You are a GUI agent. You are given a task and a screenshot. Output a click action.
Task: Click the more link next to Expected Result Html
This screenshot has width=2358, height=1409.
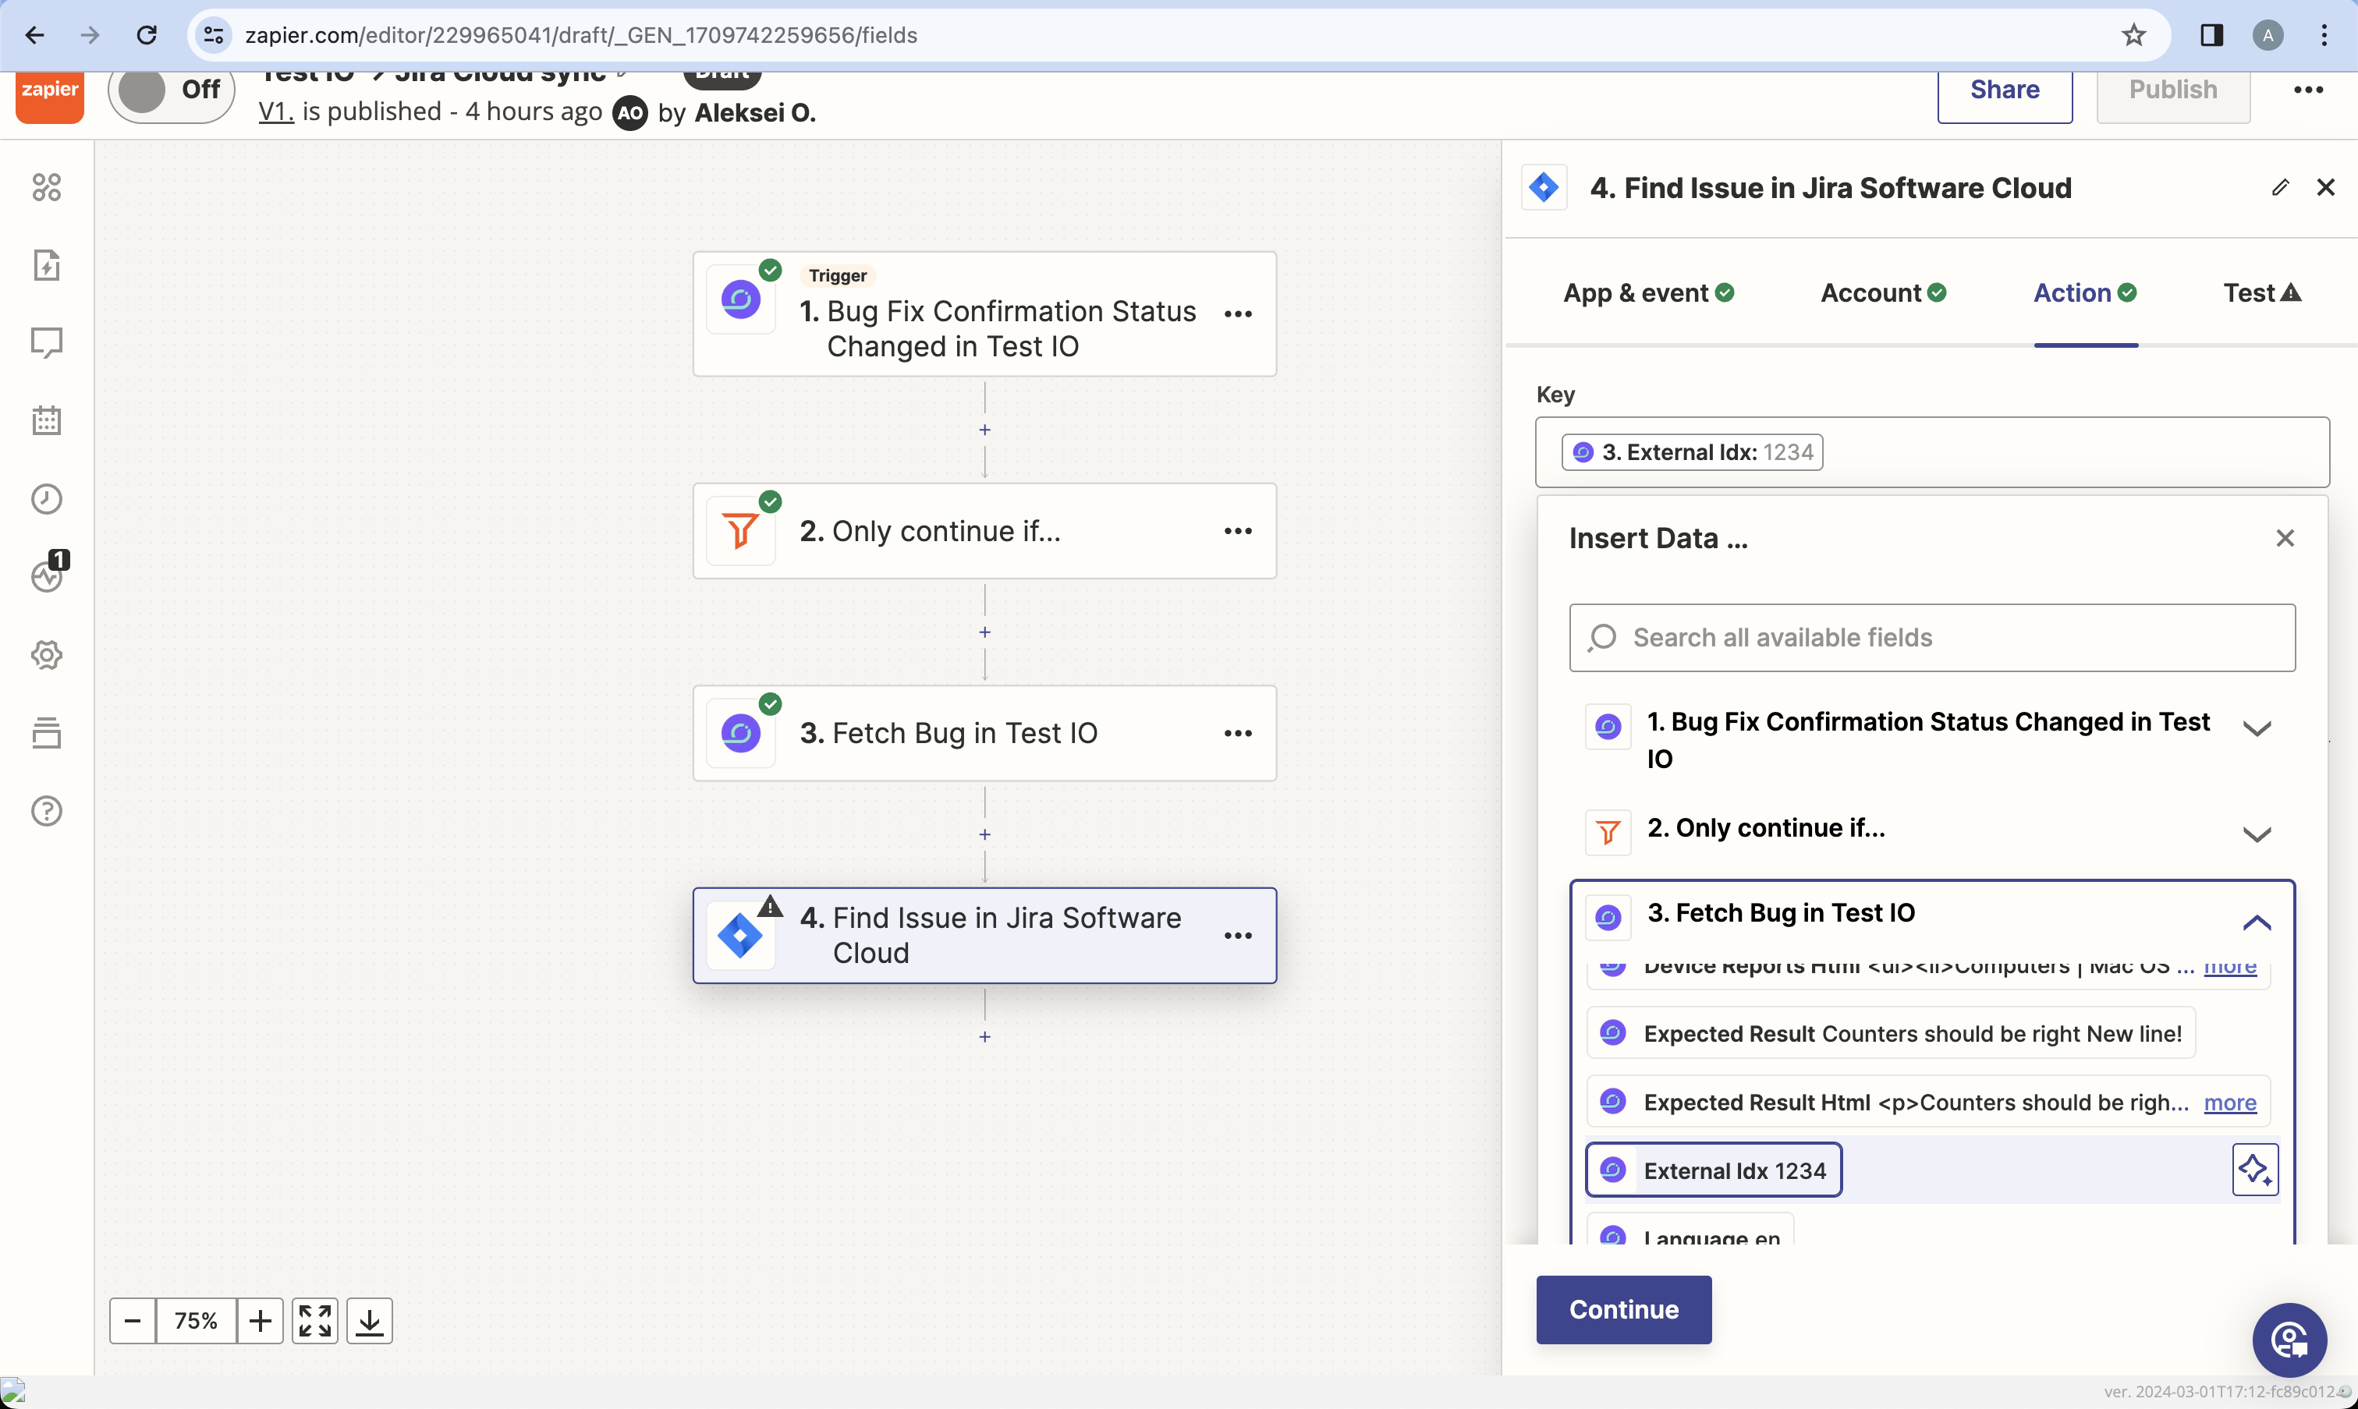(x=2232, y=1102)
